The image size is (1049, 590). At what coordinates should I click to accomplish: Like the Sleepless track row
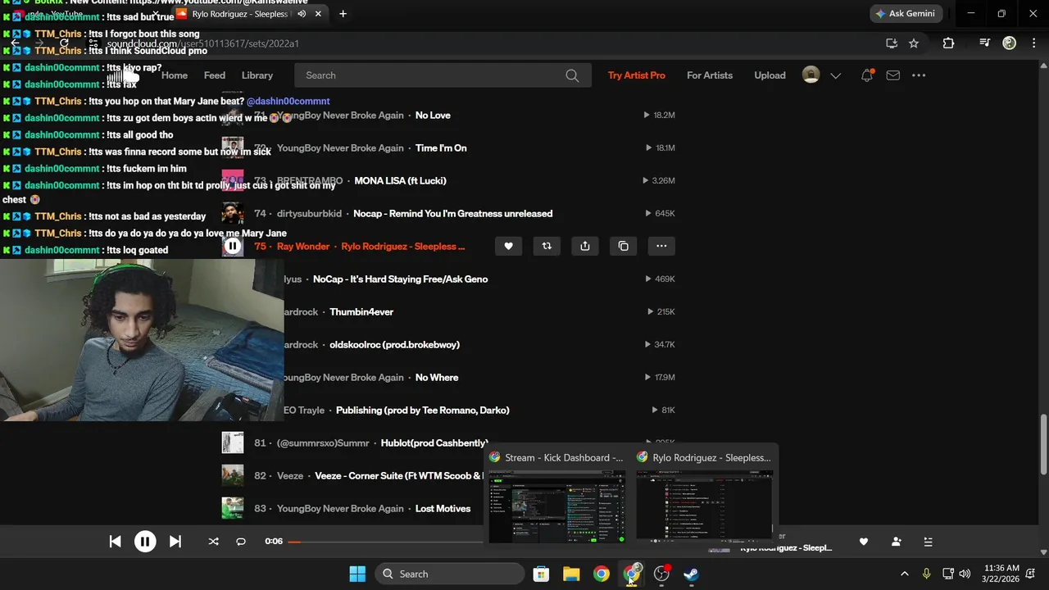point(508,246)
